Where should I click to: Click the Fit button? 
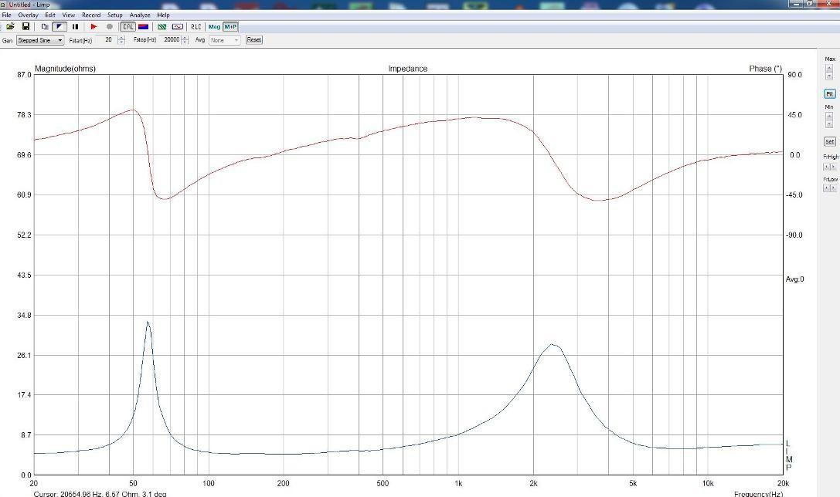tap(830, 93)
